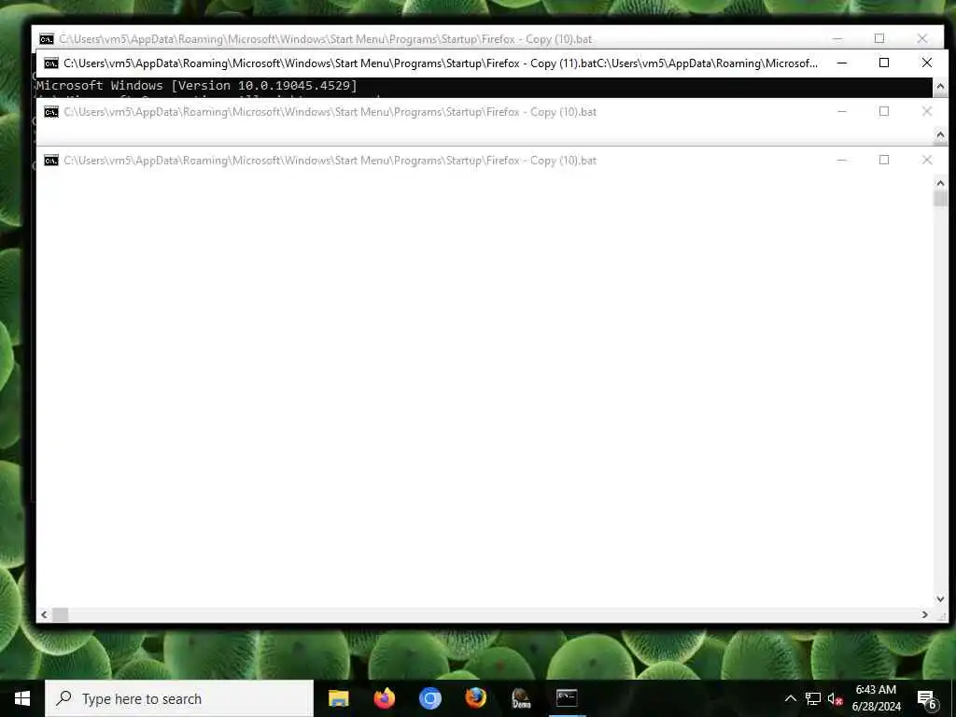Screen dimensions: 956x717
Task: Click scroll-up arrow in Copy (11).bat console
Action: pyautogui.click(x=940, y=87)
